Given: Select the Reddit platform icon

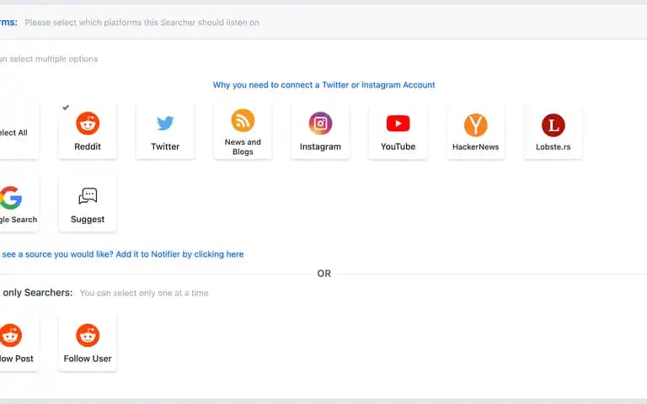Looking at the screenshot, I should (x=88, y=123).
